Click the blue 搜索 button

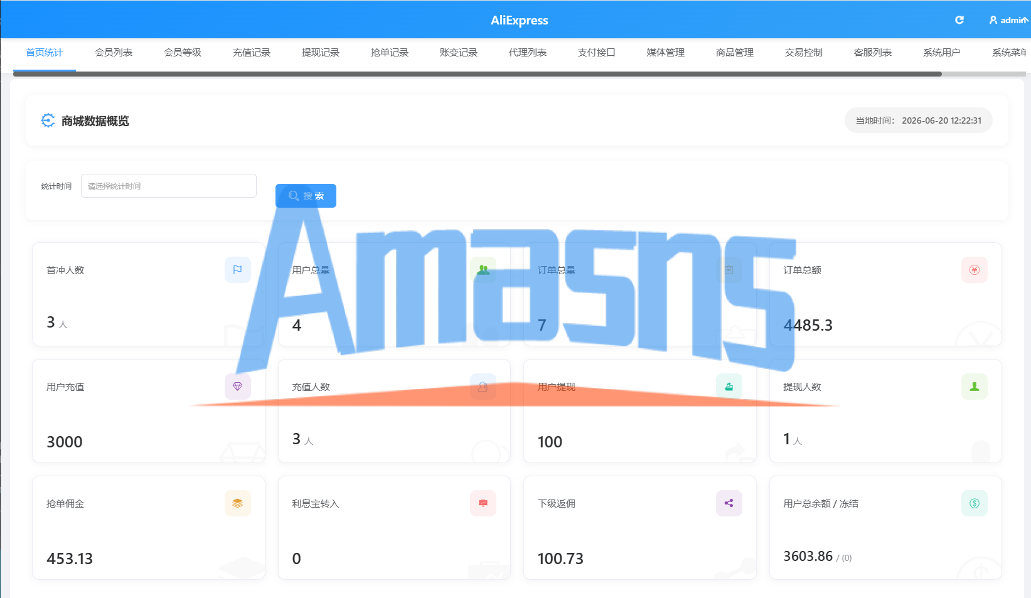tap(306, 196)
